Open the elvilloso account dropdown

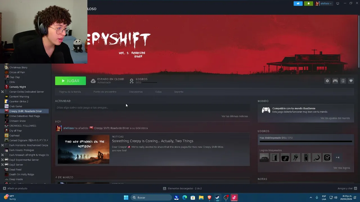coord(326,3)
